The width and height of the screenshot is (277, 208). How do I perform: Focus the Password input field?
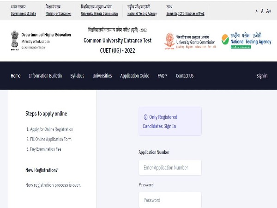[x=170, y=200]
